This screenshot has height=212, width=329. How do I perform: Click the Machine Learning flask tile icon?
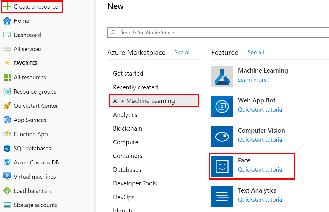pos(222,77)
